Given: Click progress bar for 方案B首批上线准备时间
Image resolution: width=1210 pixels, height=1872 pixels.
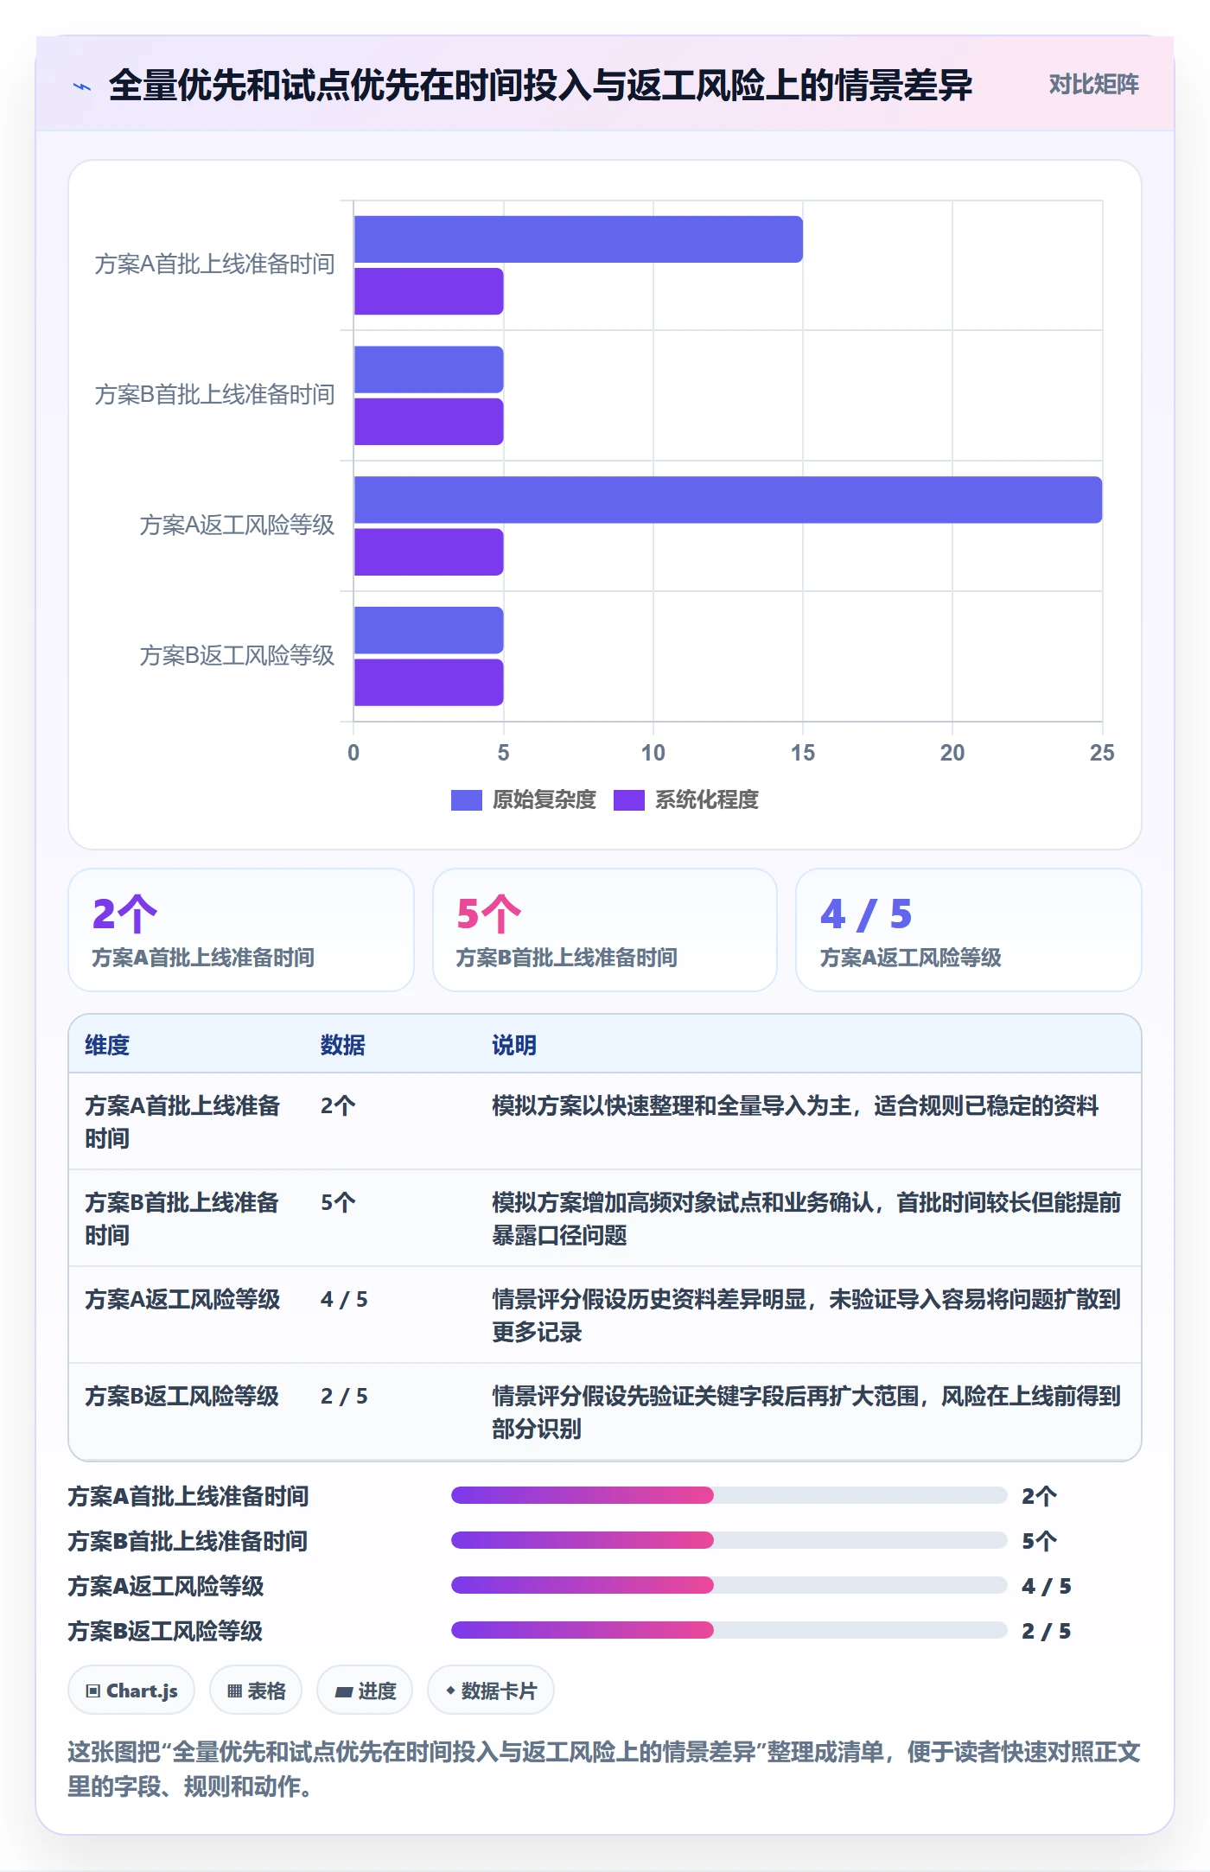Looking at the screenshot, I should point(729,1540).
